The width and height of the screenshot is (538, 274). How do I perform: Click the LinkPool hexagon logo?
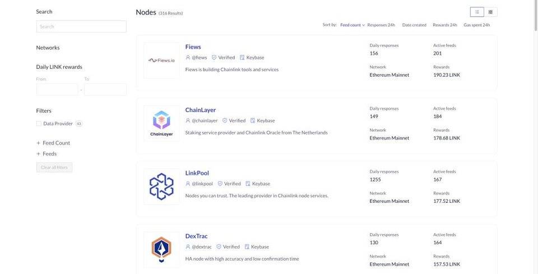[161, 187]
